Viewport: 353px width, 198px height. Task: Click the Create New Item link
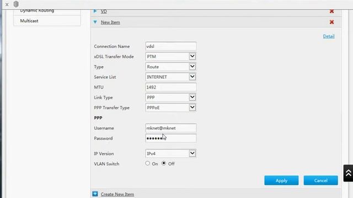point(117,194)
